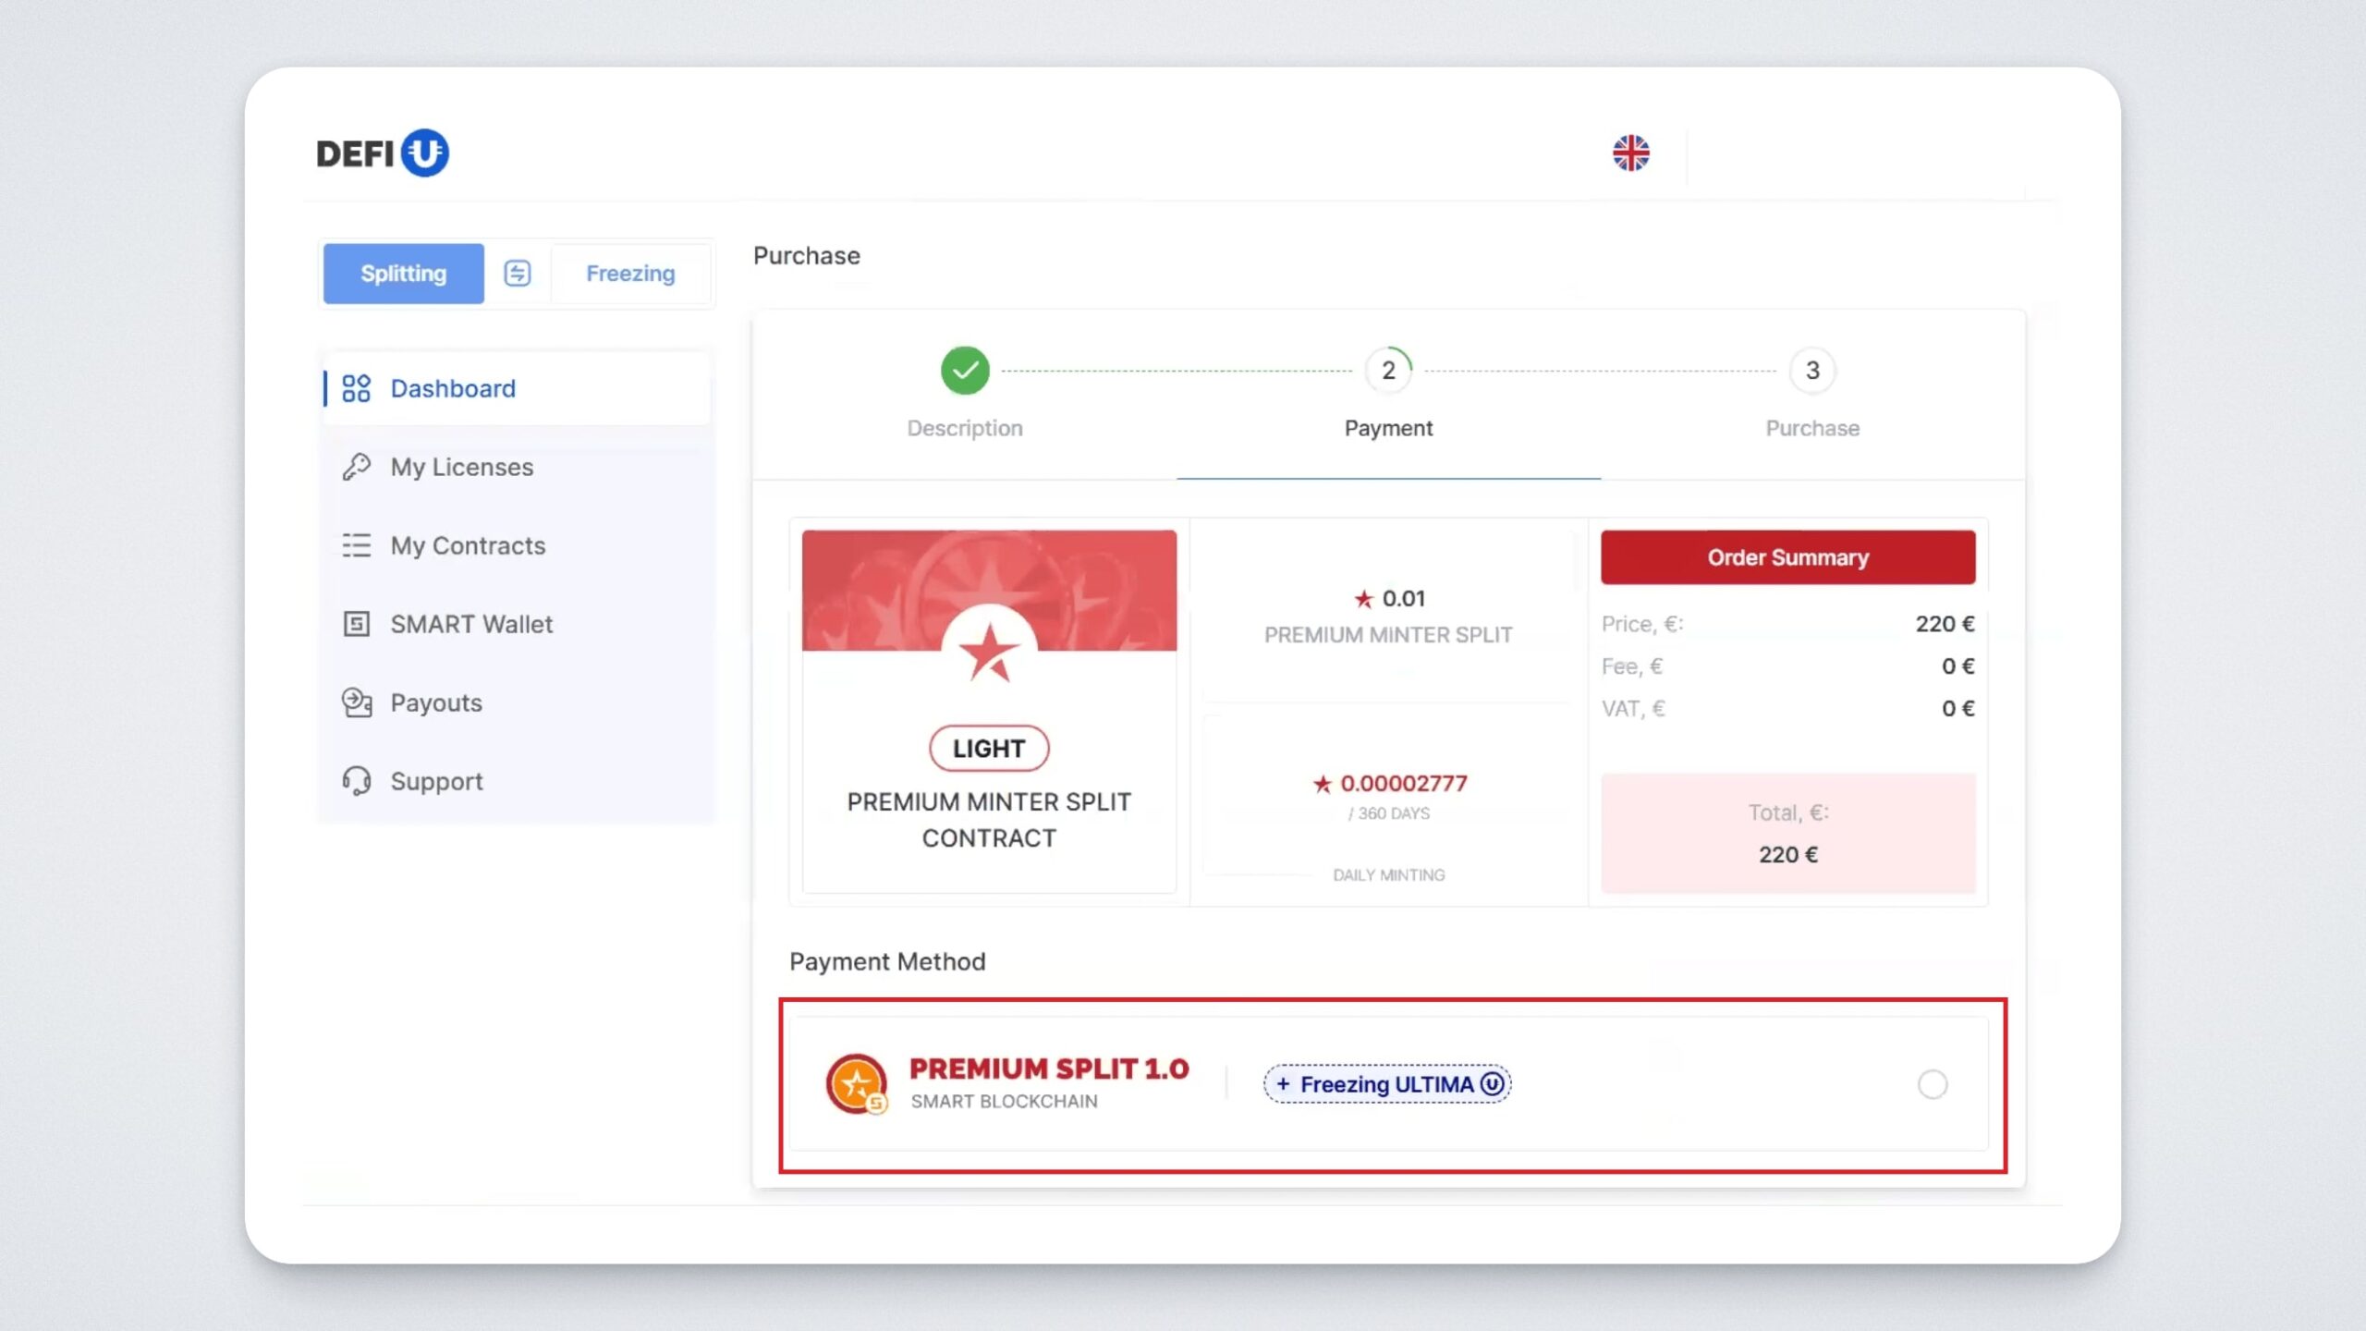Viewport: 2366px width, 1331px height.
Task: Click the My Contracts list icon
Action: pos(356,545)
